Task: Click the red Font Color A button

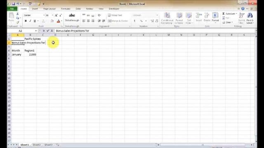Action: (59, 21)
